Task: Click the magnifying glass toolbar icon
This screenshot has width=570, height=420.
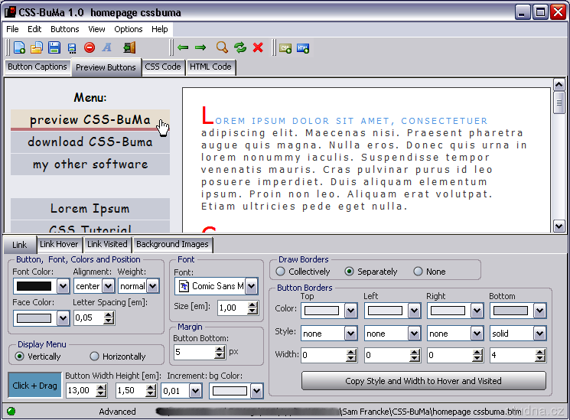Action: [x=222, y=47]
